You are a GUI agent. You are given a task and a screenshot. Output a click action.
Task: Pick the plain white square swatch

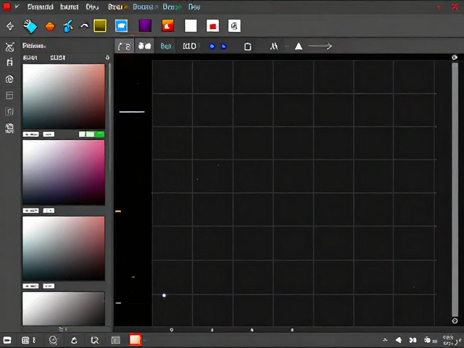click(191, 26)
